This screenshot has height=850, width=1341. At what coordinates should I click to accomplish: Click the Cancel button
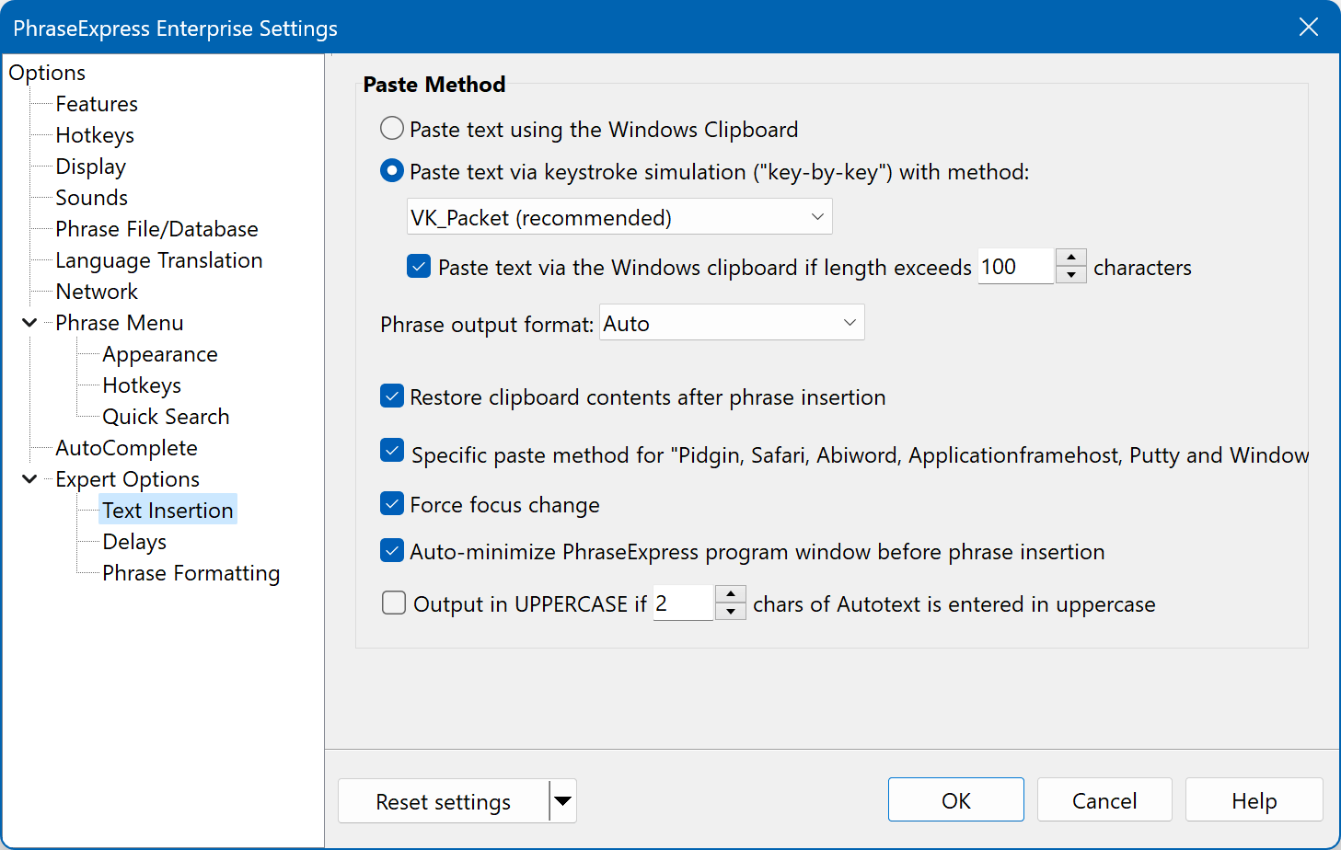(x=1104, y=800)
